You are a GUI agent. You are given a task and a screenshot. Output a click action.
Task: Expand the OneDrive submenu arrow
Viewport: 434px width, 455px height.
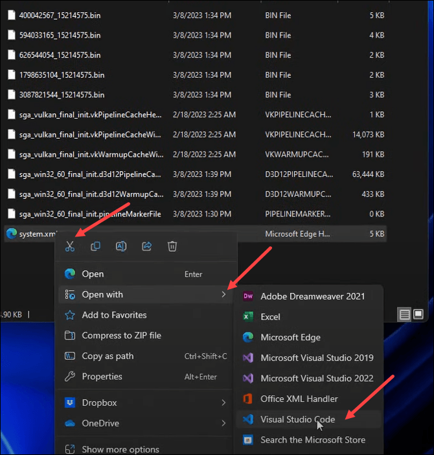[x=223, y=423]
